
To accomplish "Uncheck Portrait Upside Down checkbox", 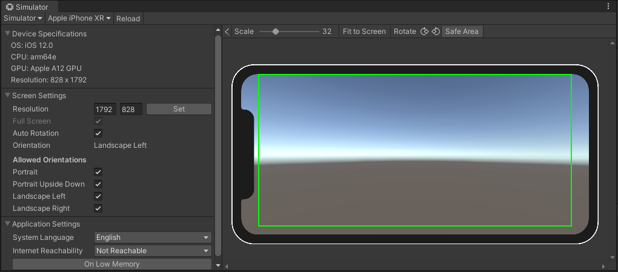I will coord(98,184).
